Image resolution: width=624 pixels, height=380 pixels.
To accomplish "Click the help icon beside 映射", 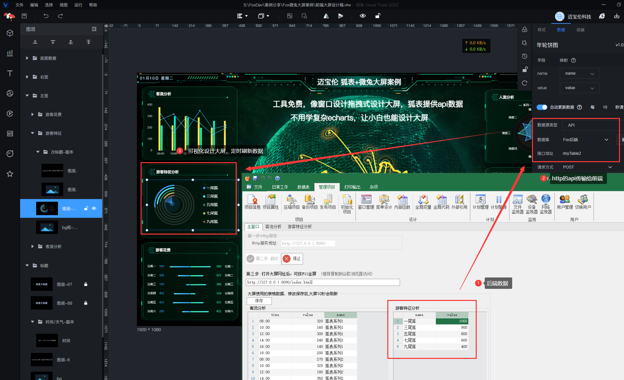I will [573, 60].
